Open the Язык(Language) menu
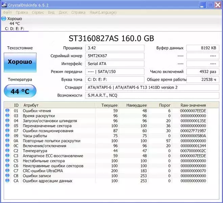 (x=103, y=13)
